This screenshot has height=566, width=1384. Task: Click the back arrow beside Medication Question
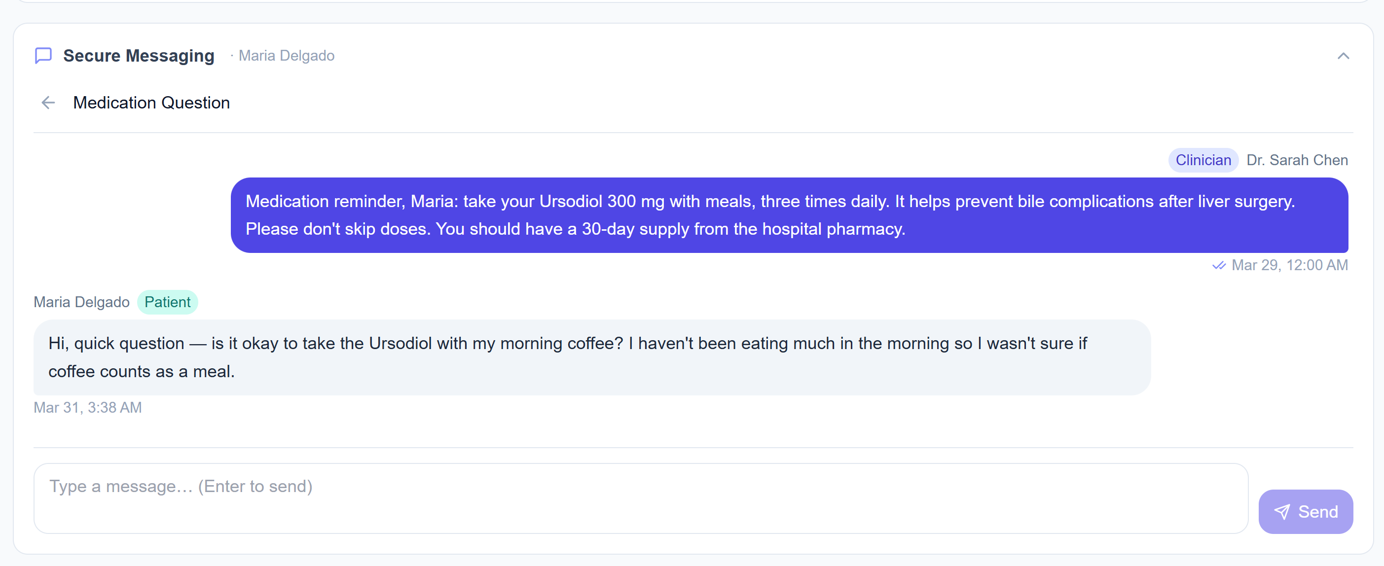tap(48, 103)
